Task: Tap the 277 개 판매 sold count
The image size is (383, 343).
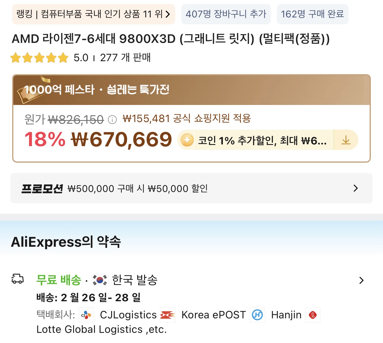Action: pyautogui.click(x=125, y=58)
